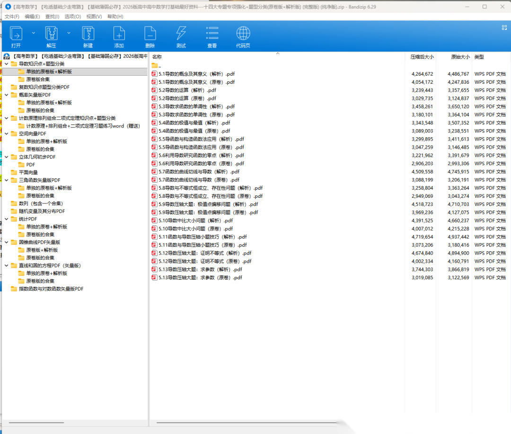Click the 打开 (Open) archive toolbar icon
The height and width of the screenshot is (434, 511).
(x=16, y=34)
